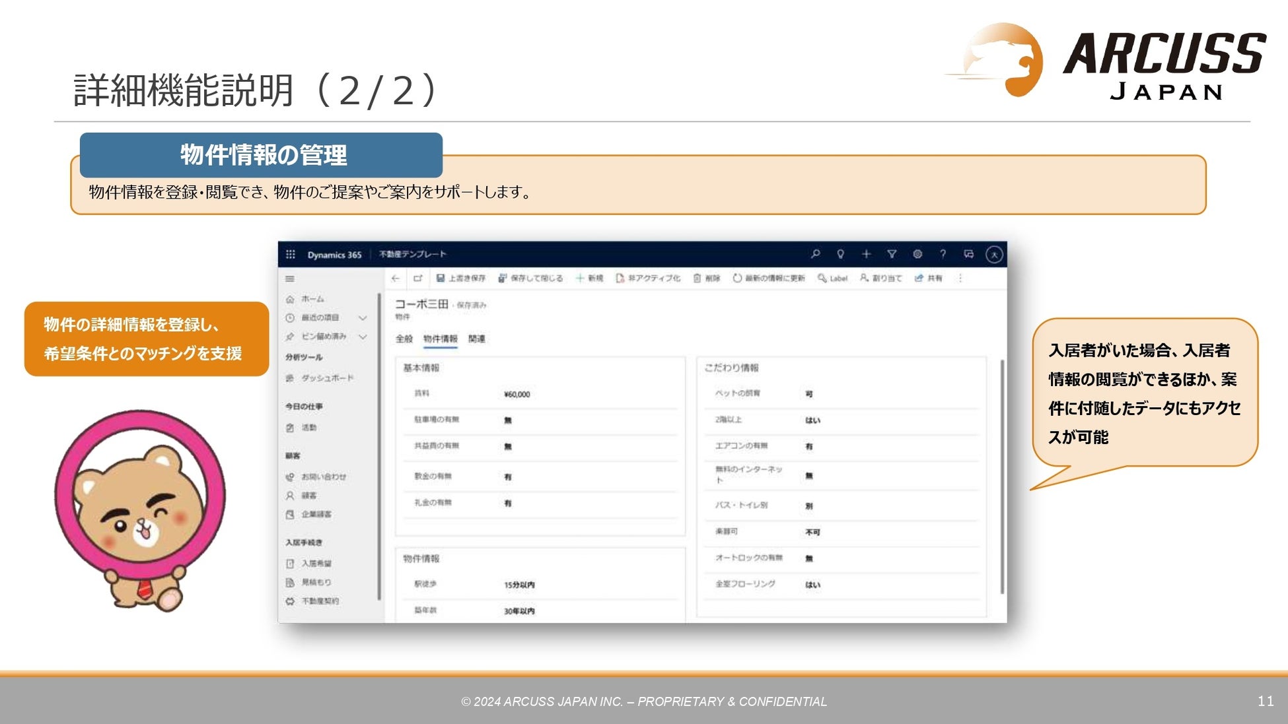Screen dimensions: 1288x724
Task: Switch to the 関連 tab
Action: (476, 339)
